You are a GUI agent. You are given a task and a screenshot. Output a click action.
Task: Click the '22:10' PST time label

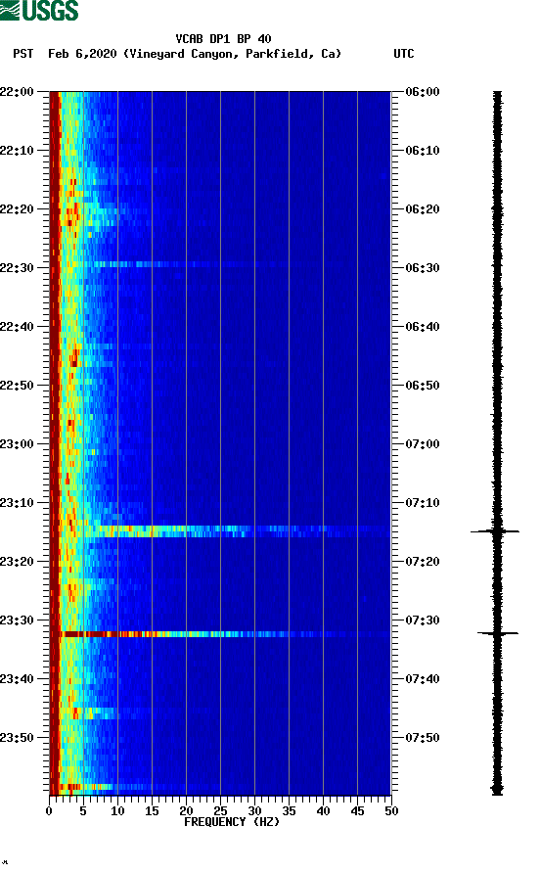[17, 151]
